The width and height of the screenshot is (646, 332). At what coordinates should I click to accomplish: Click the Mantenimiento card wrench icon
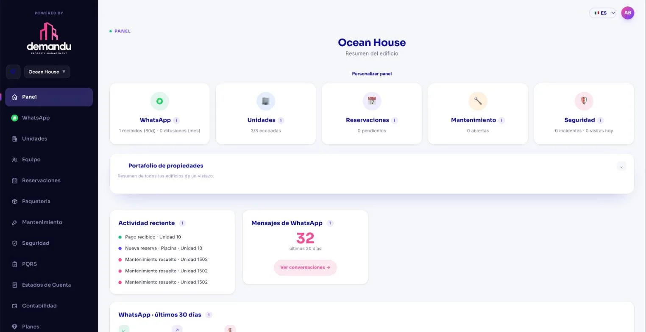(478, 101)
